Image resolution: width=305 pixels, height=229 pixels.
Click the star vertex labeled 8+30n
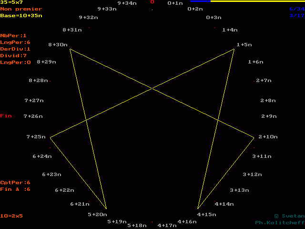tap(70, 49)
